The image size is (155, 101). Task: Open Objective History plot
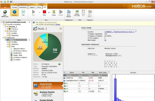tap(19, 49)
